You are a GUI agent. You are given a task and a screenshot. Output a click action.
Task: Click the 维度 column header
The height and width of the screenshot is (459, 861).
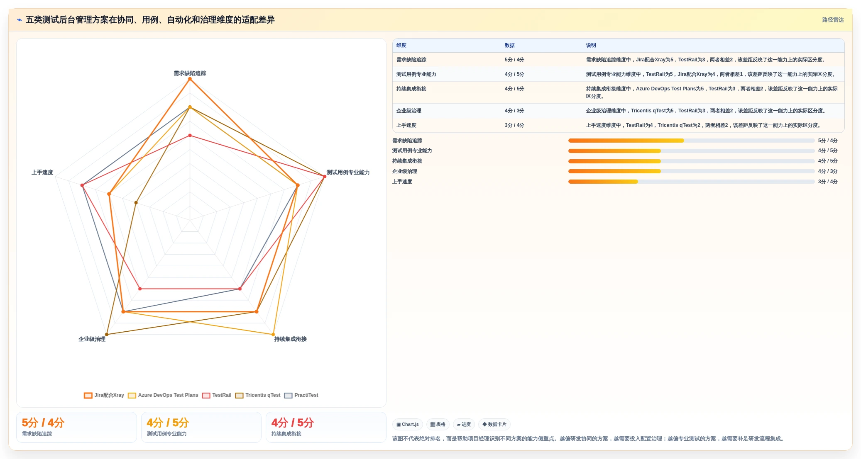(x=401, y=45)
